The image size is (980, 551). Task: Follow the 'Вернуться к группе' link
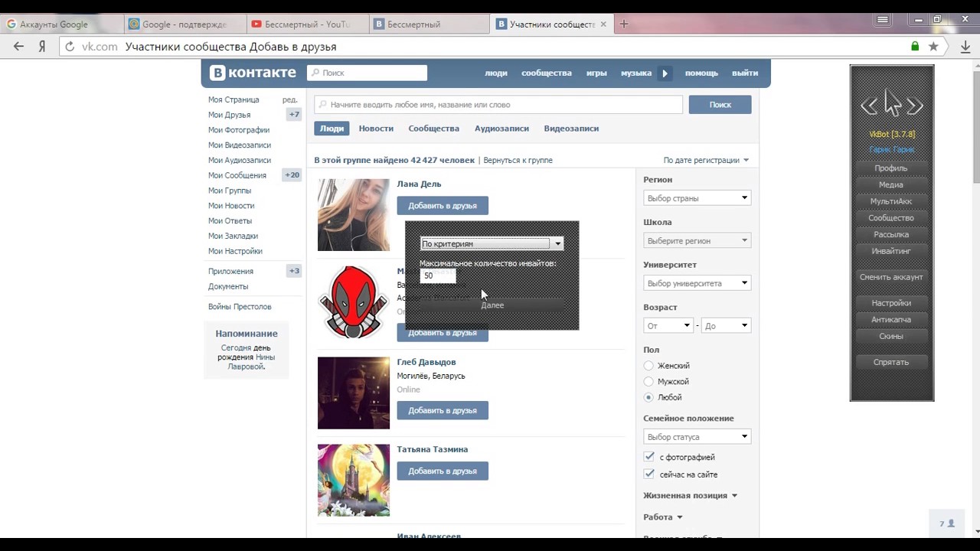[x=518, y=161]
